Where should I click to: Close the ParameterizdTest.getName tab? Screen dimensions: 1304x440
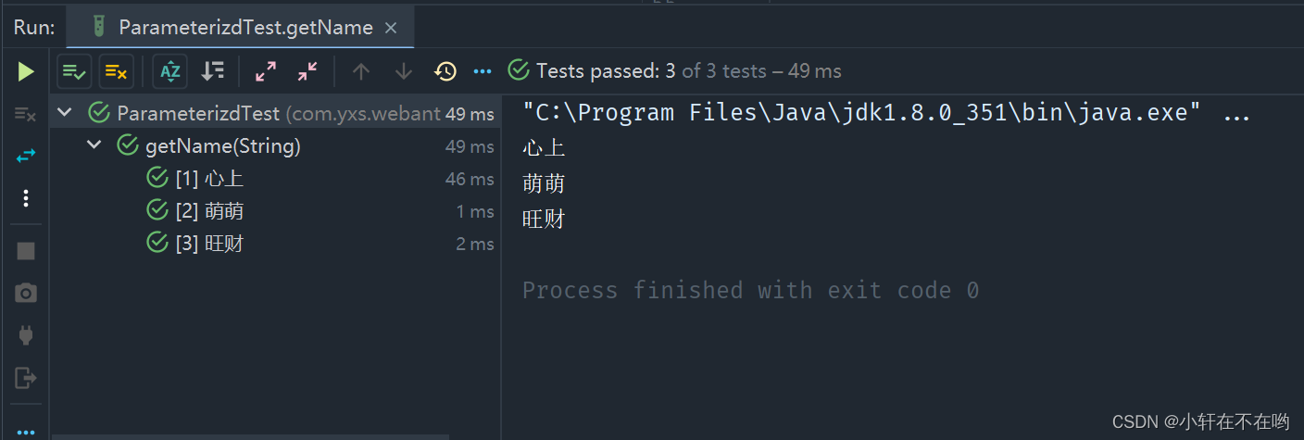391,29
